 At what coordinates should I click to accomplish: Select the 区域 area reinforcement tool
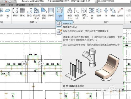pyautogui.click(x=22, y=12)
